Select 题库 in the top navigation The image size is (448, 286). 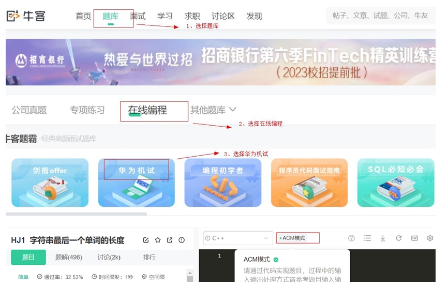(x=111, y=16)
